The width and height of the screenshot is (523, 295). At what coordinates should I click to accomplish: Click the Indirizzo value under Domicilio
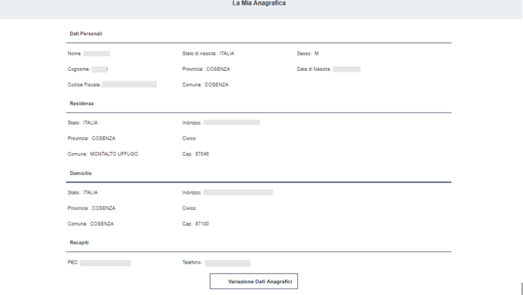(x=238, y=192)
